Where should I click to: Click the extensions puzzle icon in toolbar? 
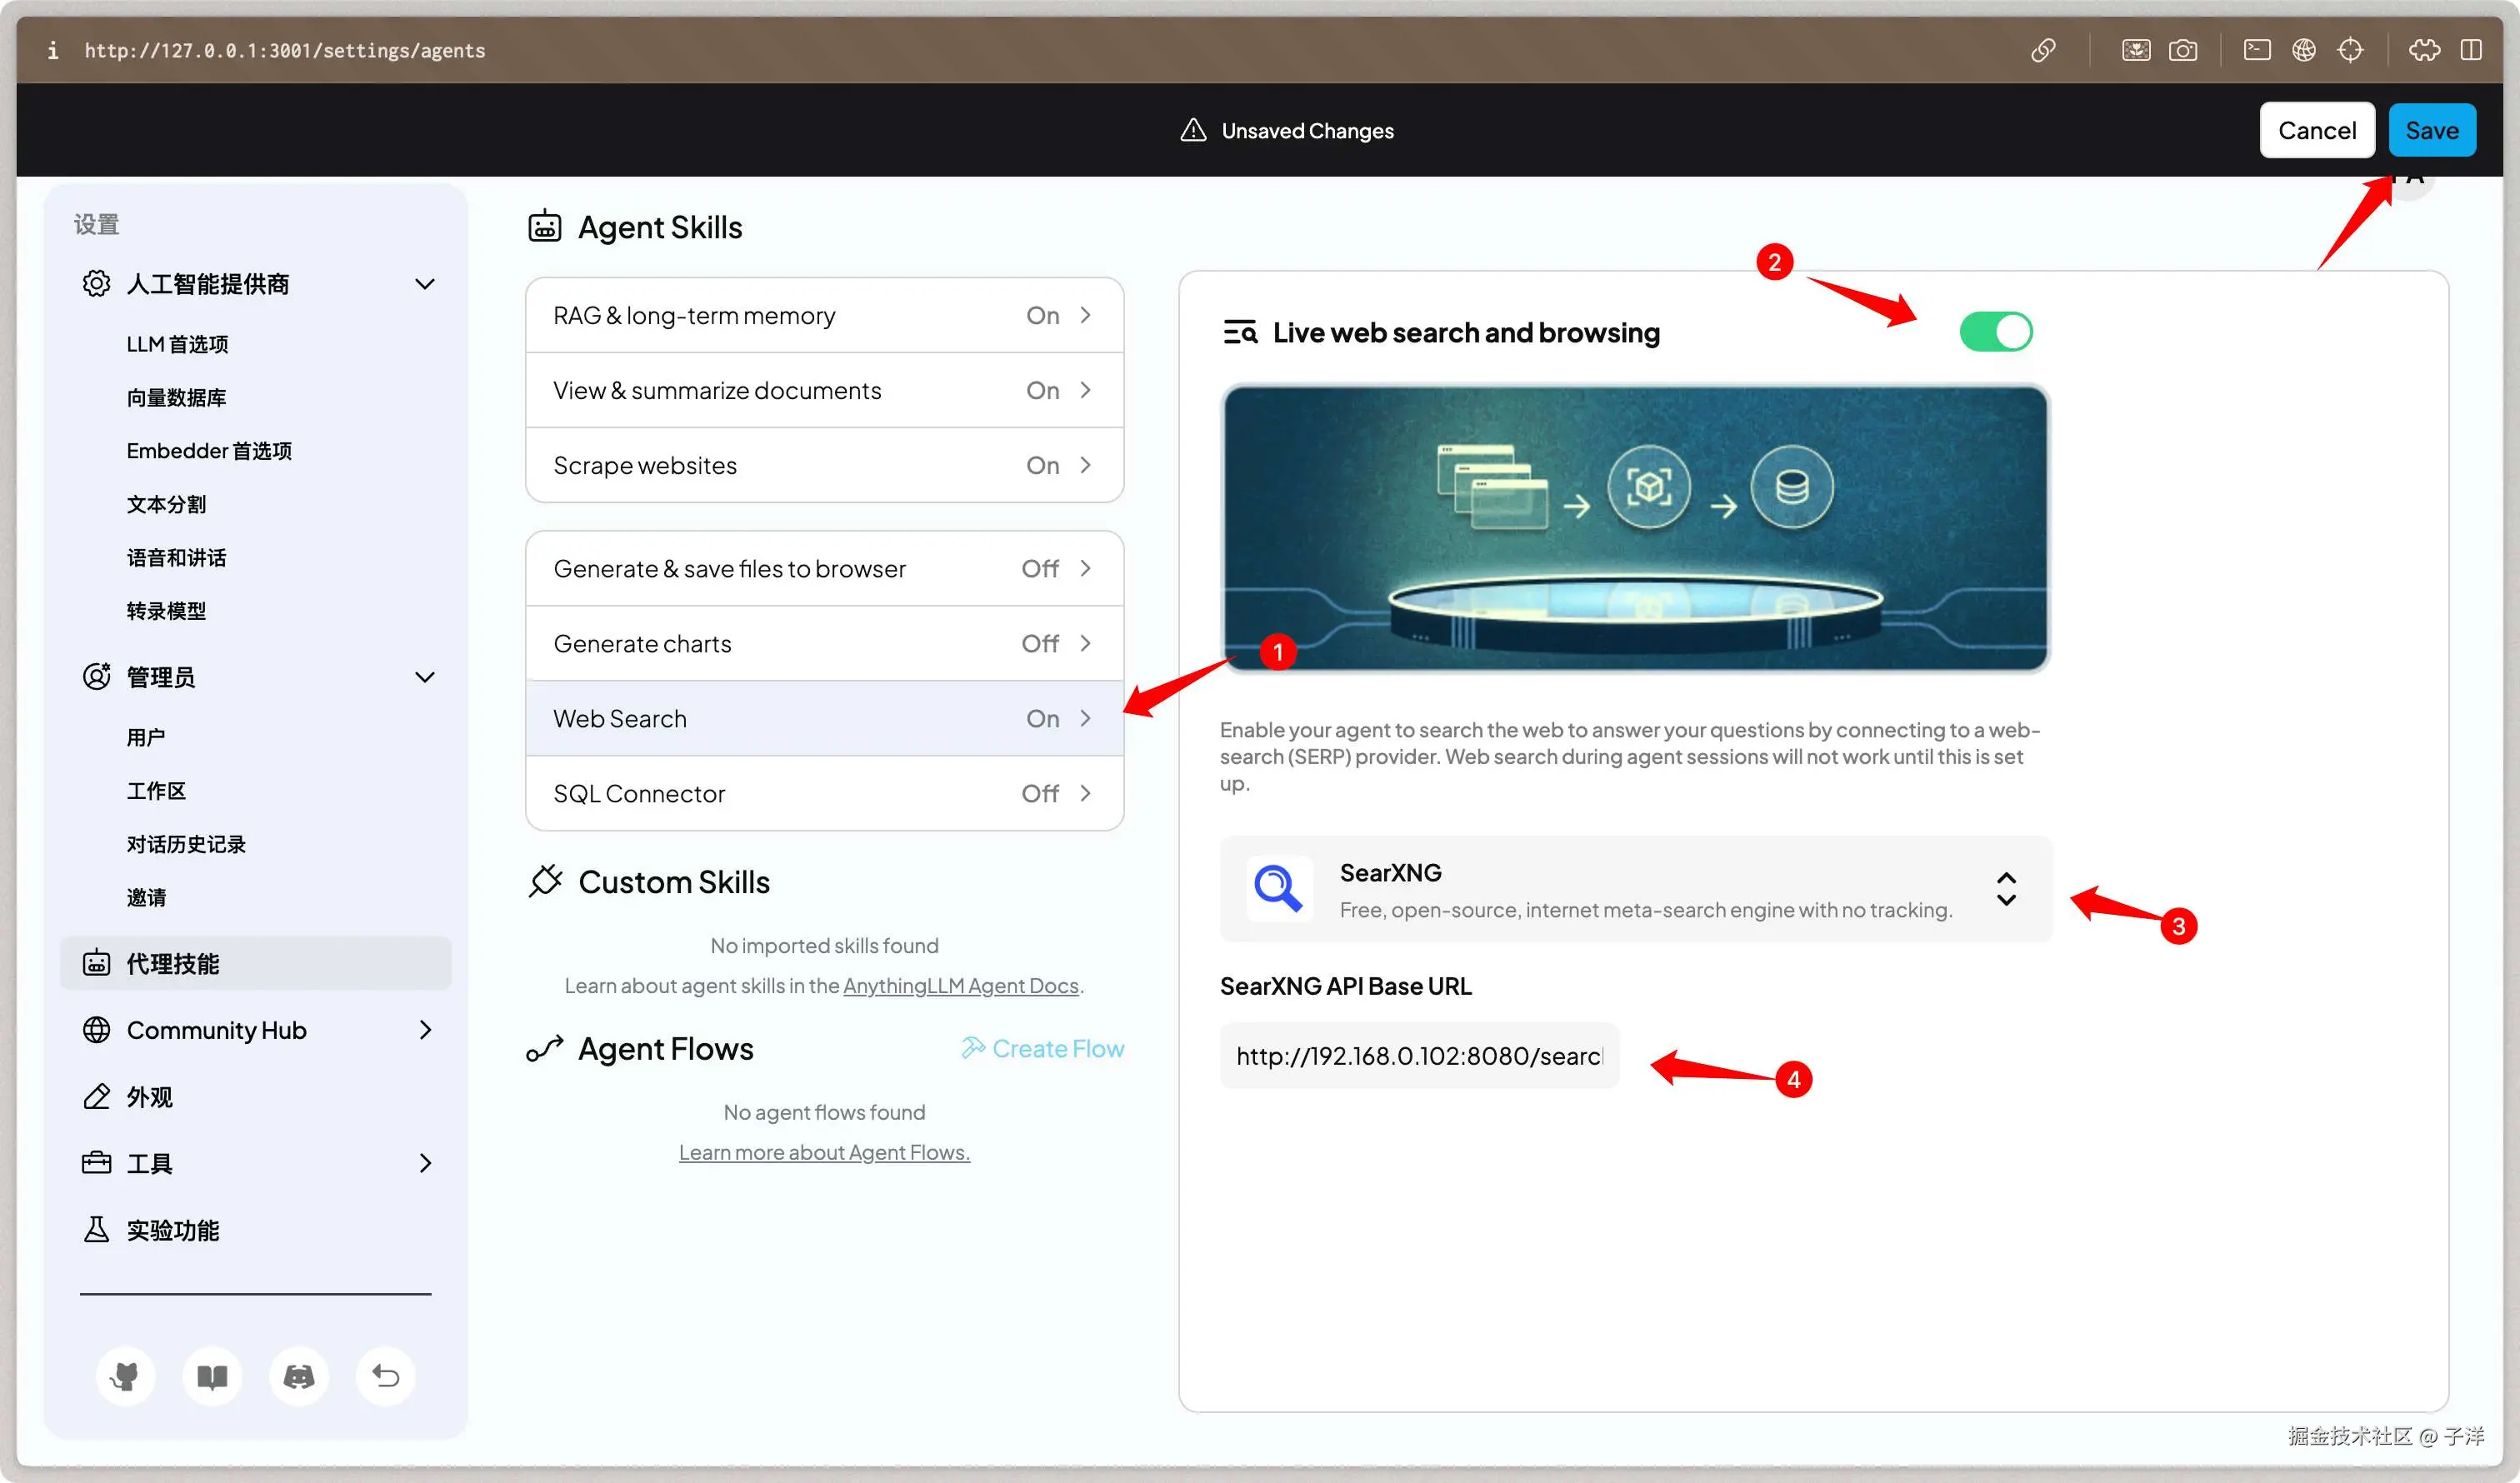(x=2424, y=50)
